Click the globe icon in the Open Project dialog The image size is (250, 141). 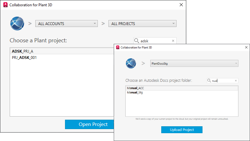(17, 23)
